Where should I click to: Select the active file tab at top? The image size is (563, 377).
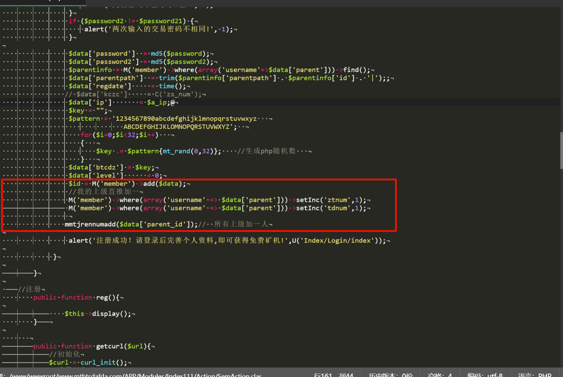coord(43,2)
